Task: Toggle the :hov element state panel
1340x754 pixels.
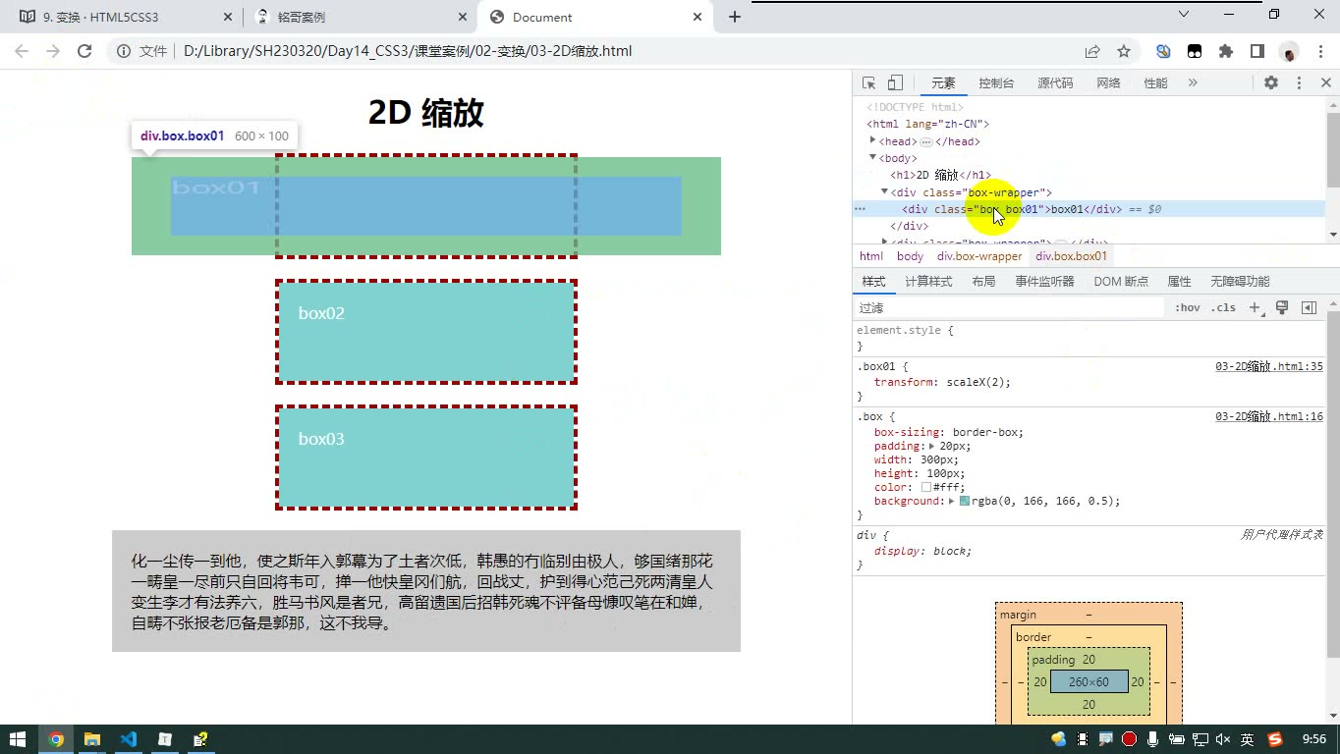Action: coord(1188,308)
